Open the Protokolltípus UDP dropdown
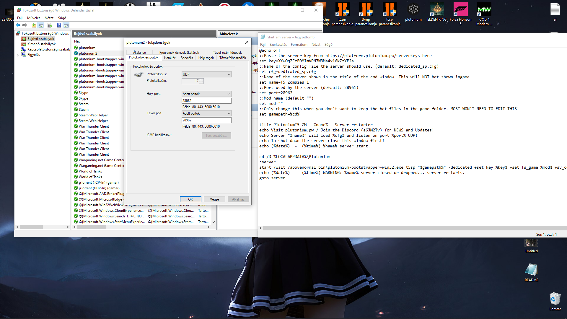This screenshot has width=567, height=319. point(206,74)
